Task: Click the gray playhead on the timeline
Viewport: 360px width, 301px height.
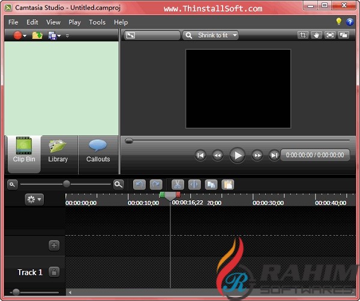Action: pyautogui.click(x=170, y=197)
